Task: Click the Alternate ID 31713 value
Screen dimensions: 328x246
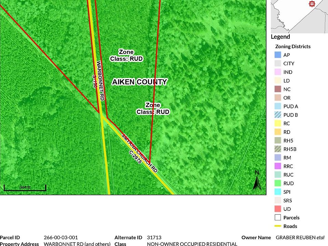Action: pyautogui.click(x=154, y=237)
